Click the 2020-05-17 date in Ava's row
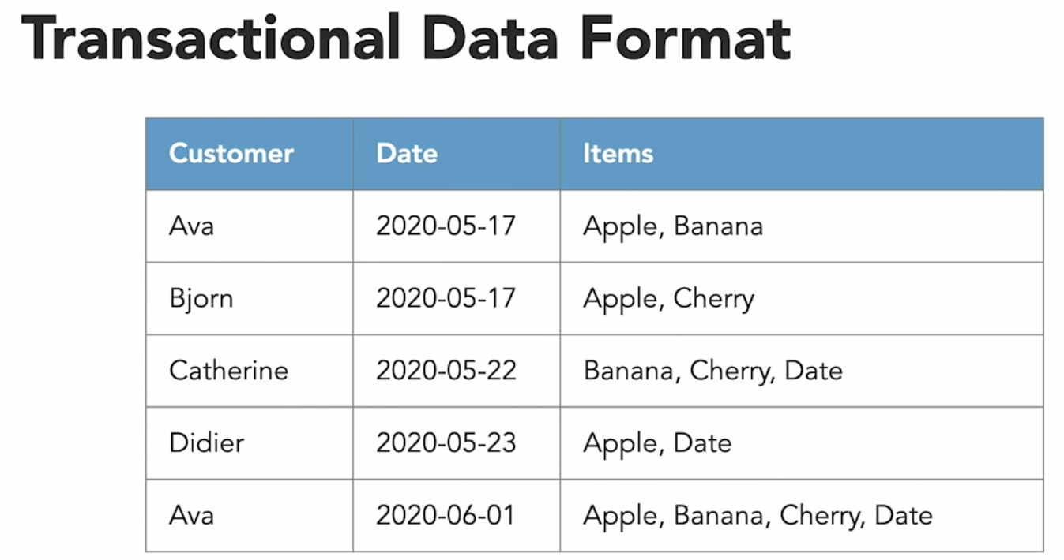1064x560 pixels. (446, 226)
